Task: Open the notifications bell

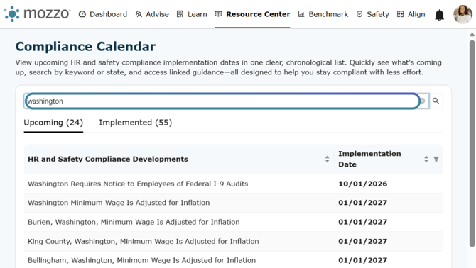Action: point(439,15)
